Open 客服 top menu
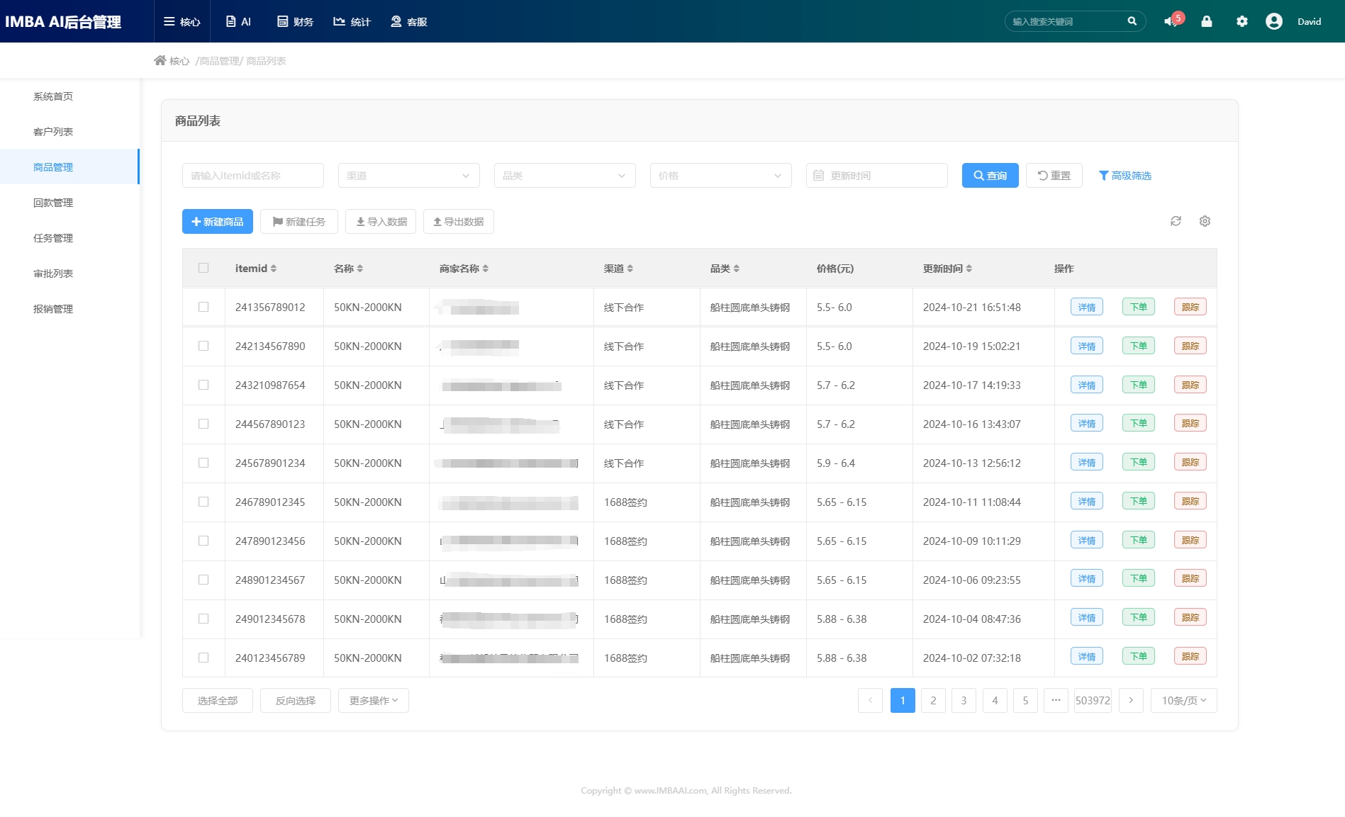 coord(409,21)
